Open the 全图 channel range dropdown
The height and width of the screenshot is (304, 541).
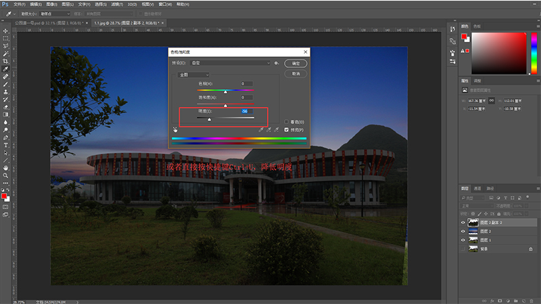click(193, 74)
